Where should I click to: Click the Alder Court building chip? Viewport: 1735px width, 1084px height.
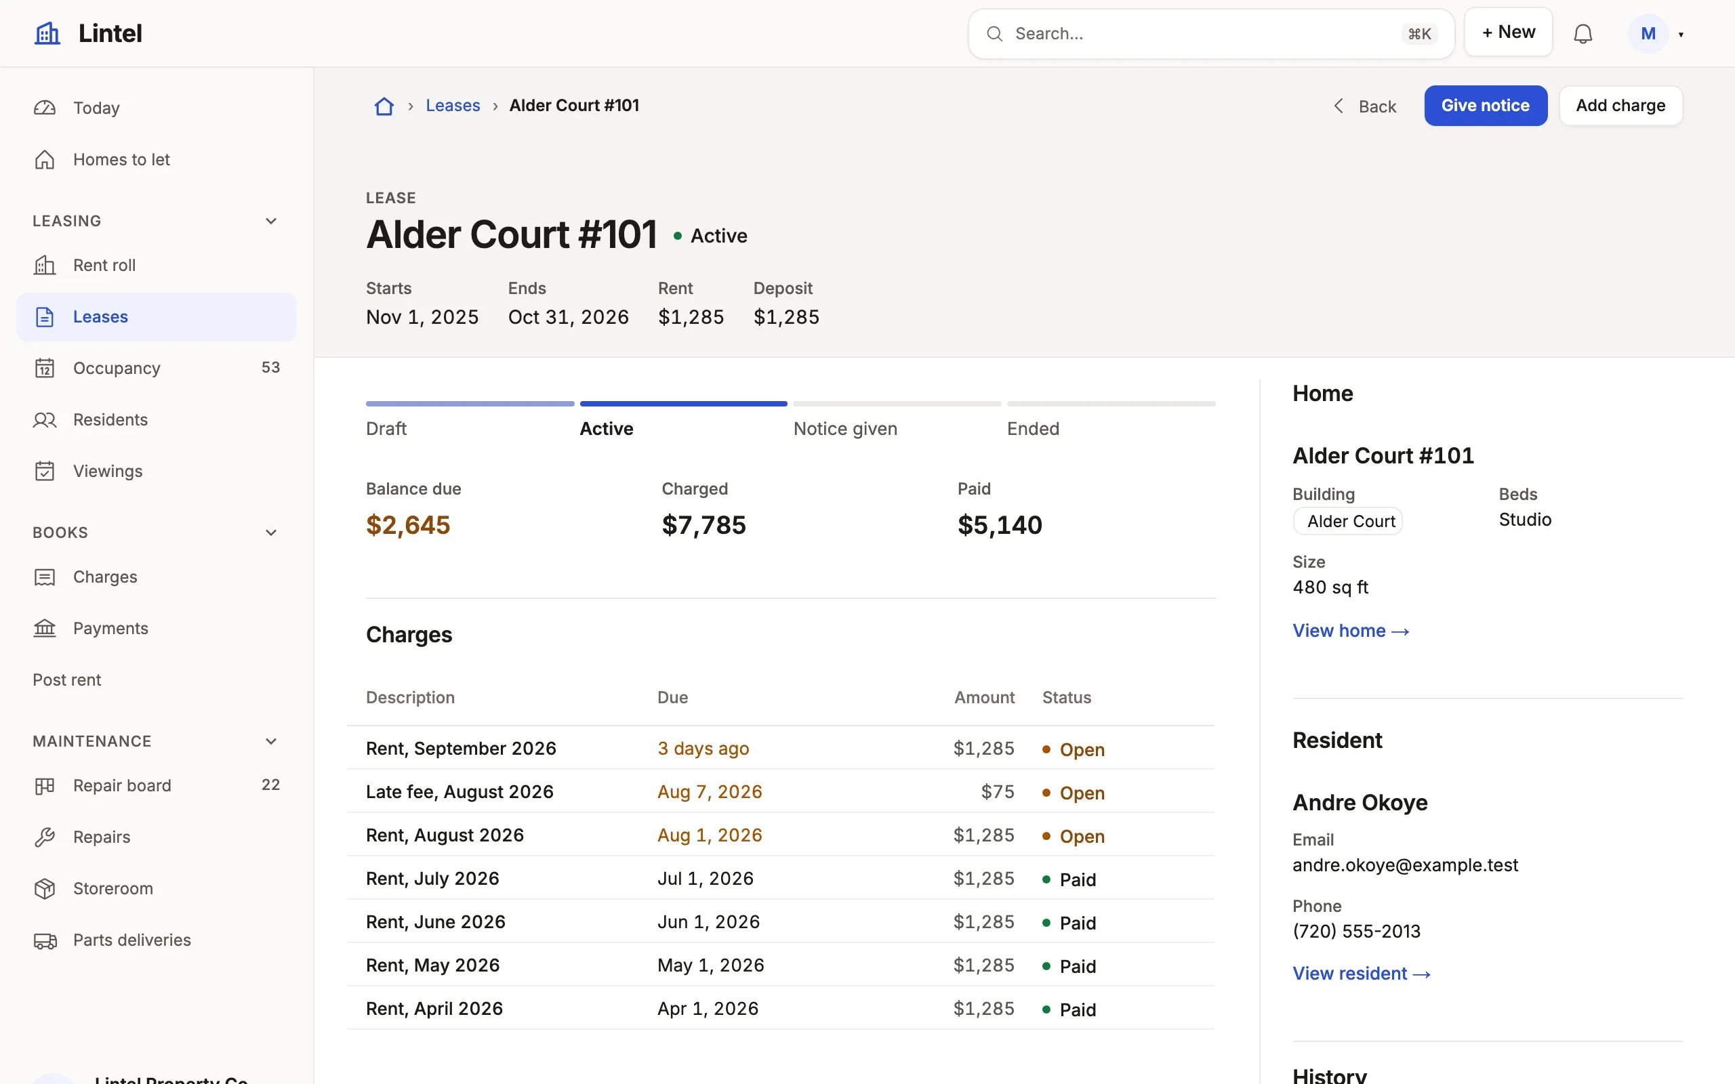click(x=1348, y=521)
